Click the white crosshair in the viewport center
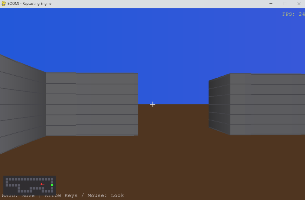305x200 pixels. (152, 104)
